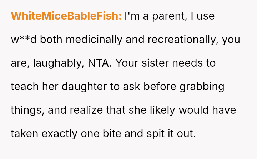Click the WhiteMiceBableFish username
This screenshot has width=257, height=159.
pyautogui.click(x=66, y=16)
